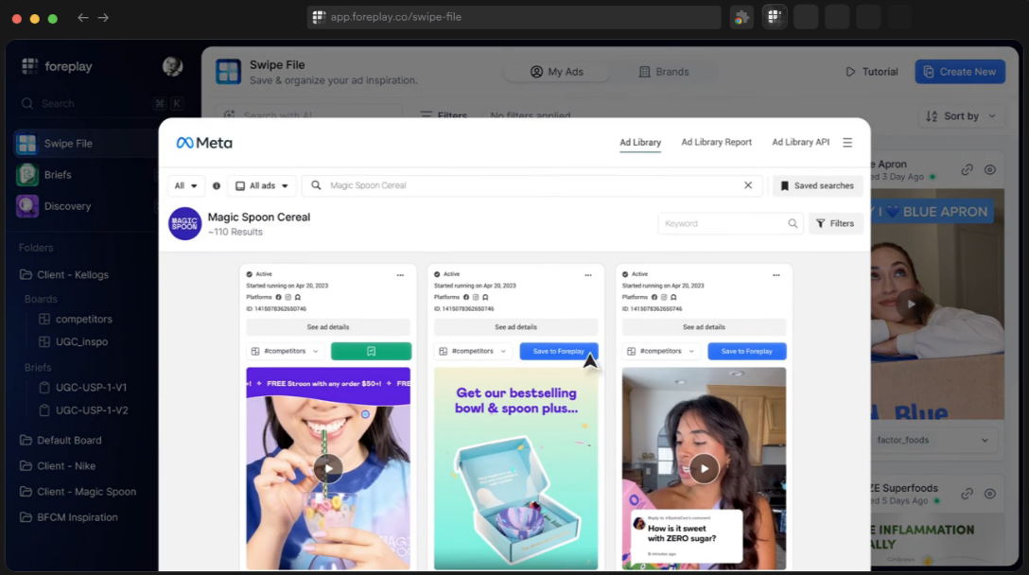The height and width of the screenshot is (575, 1029).
Task: Open third ad's #competitors board dropdown
Action: pos(662,351)
